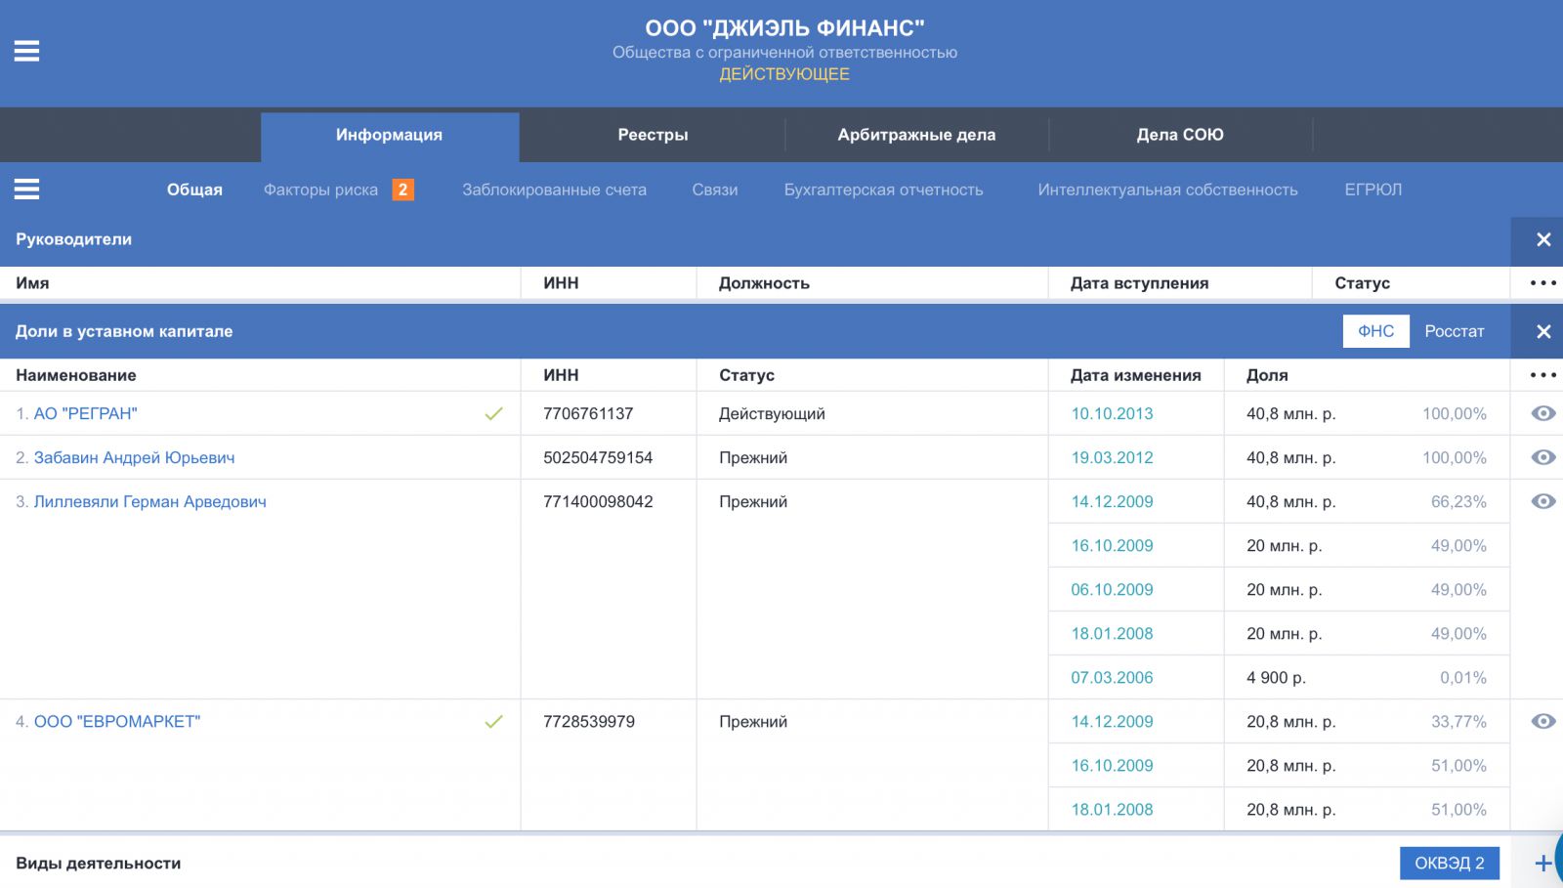Open the Факторы риска subtab
The height and width of the screenshot is (888, 1563).
coord(320,190)
